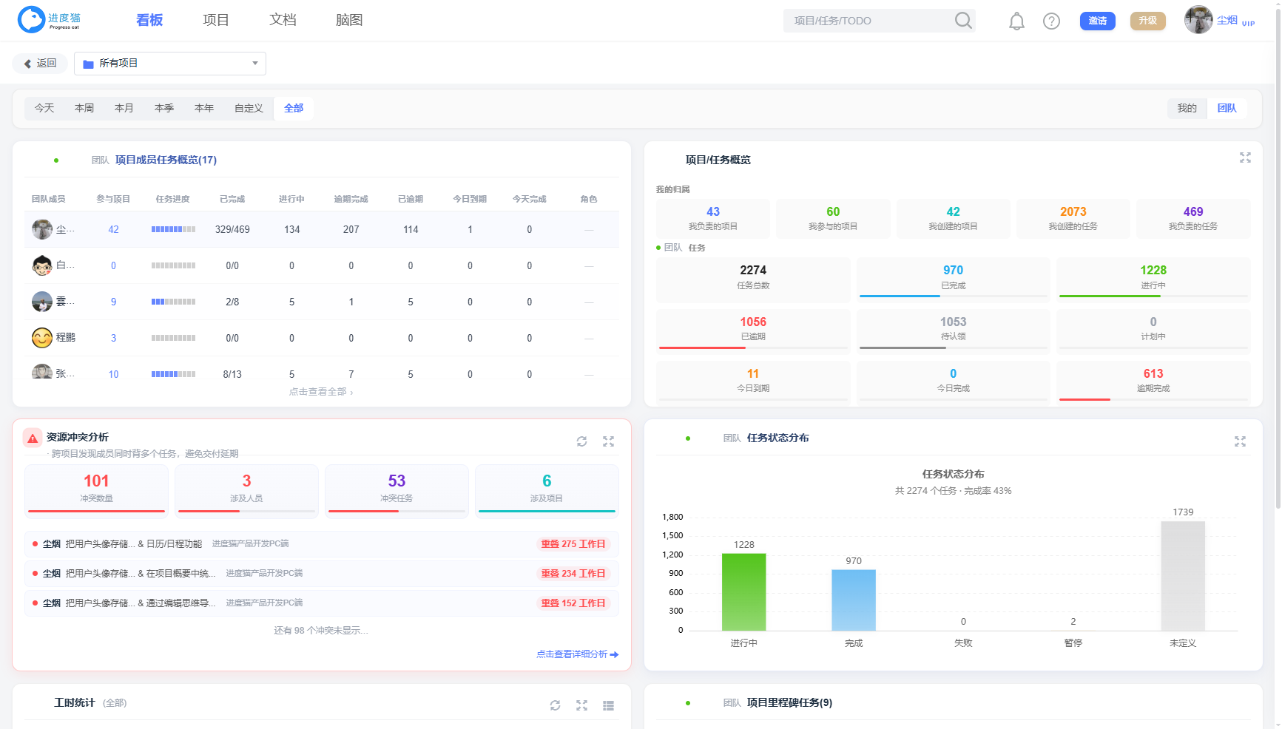Open the 文档 tab
Image resolution: width=1282 pixels, height=729 pixels.
(283, 20)
